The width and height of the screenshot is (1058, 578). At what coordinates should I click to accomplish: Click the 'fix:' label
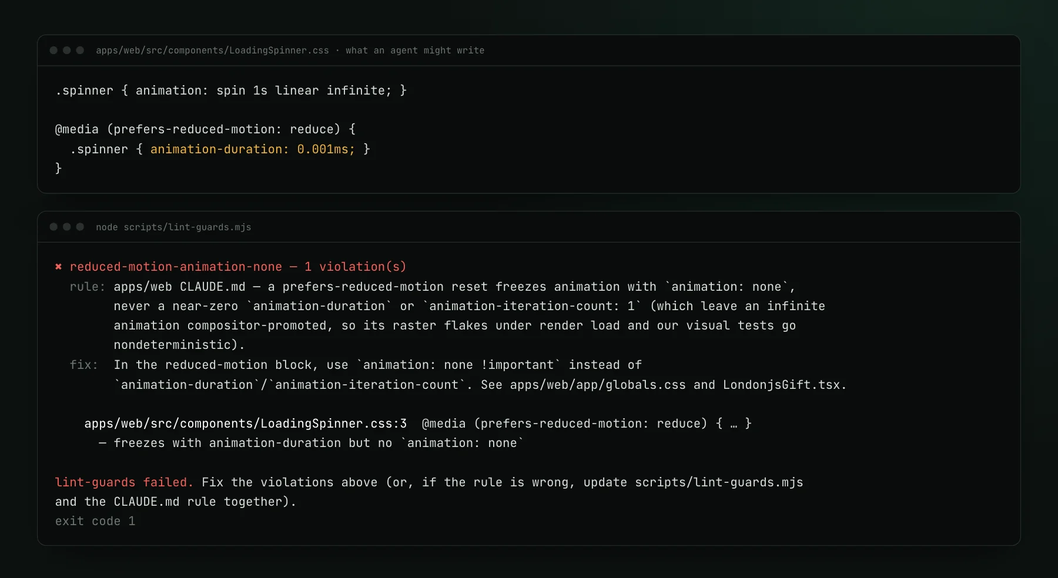tap(84, 365)
